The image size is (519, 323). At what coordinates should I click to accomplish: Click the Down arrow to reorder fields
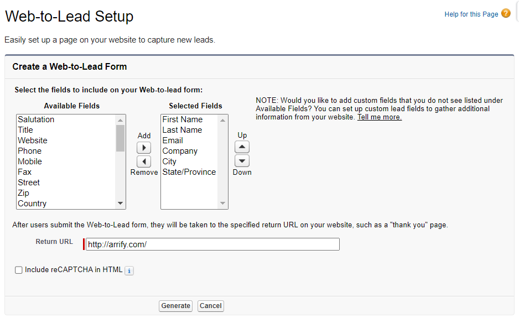[242, 160]
